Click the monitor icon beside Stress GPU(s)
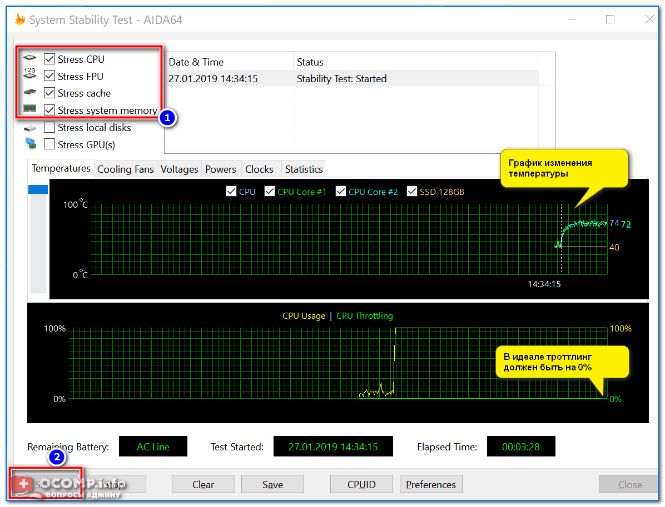The image size is (665, 507). pyautogui.click(x=30, y=144)
